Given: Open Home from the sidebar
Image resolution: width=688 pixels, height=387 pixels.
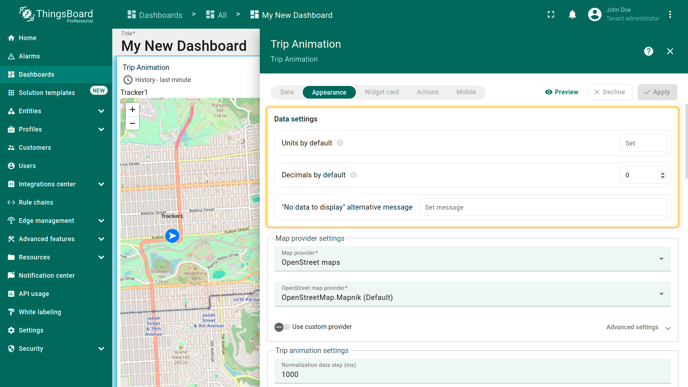Looking at the screenshot, I should coord(56,38).
